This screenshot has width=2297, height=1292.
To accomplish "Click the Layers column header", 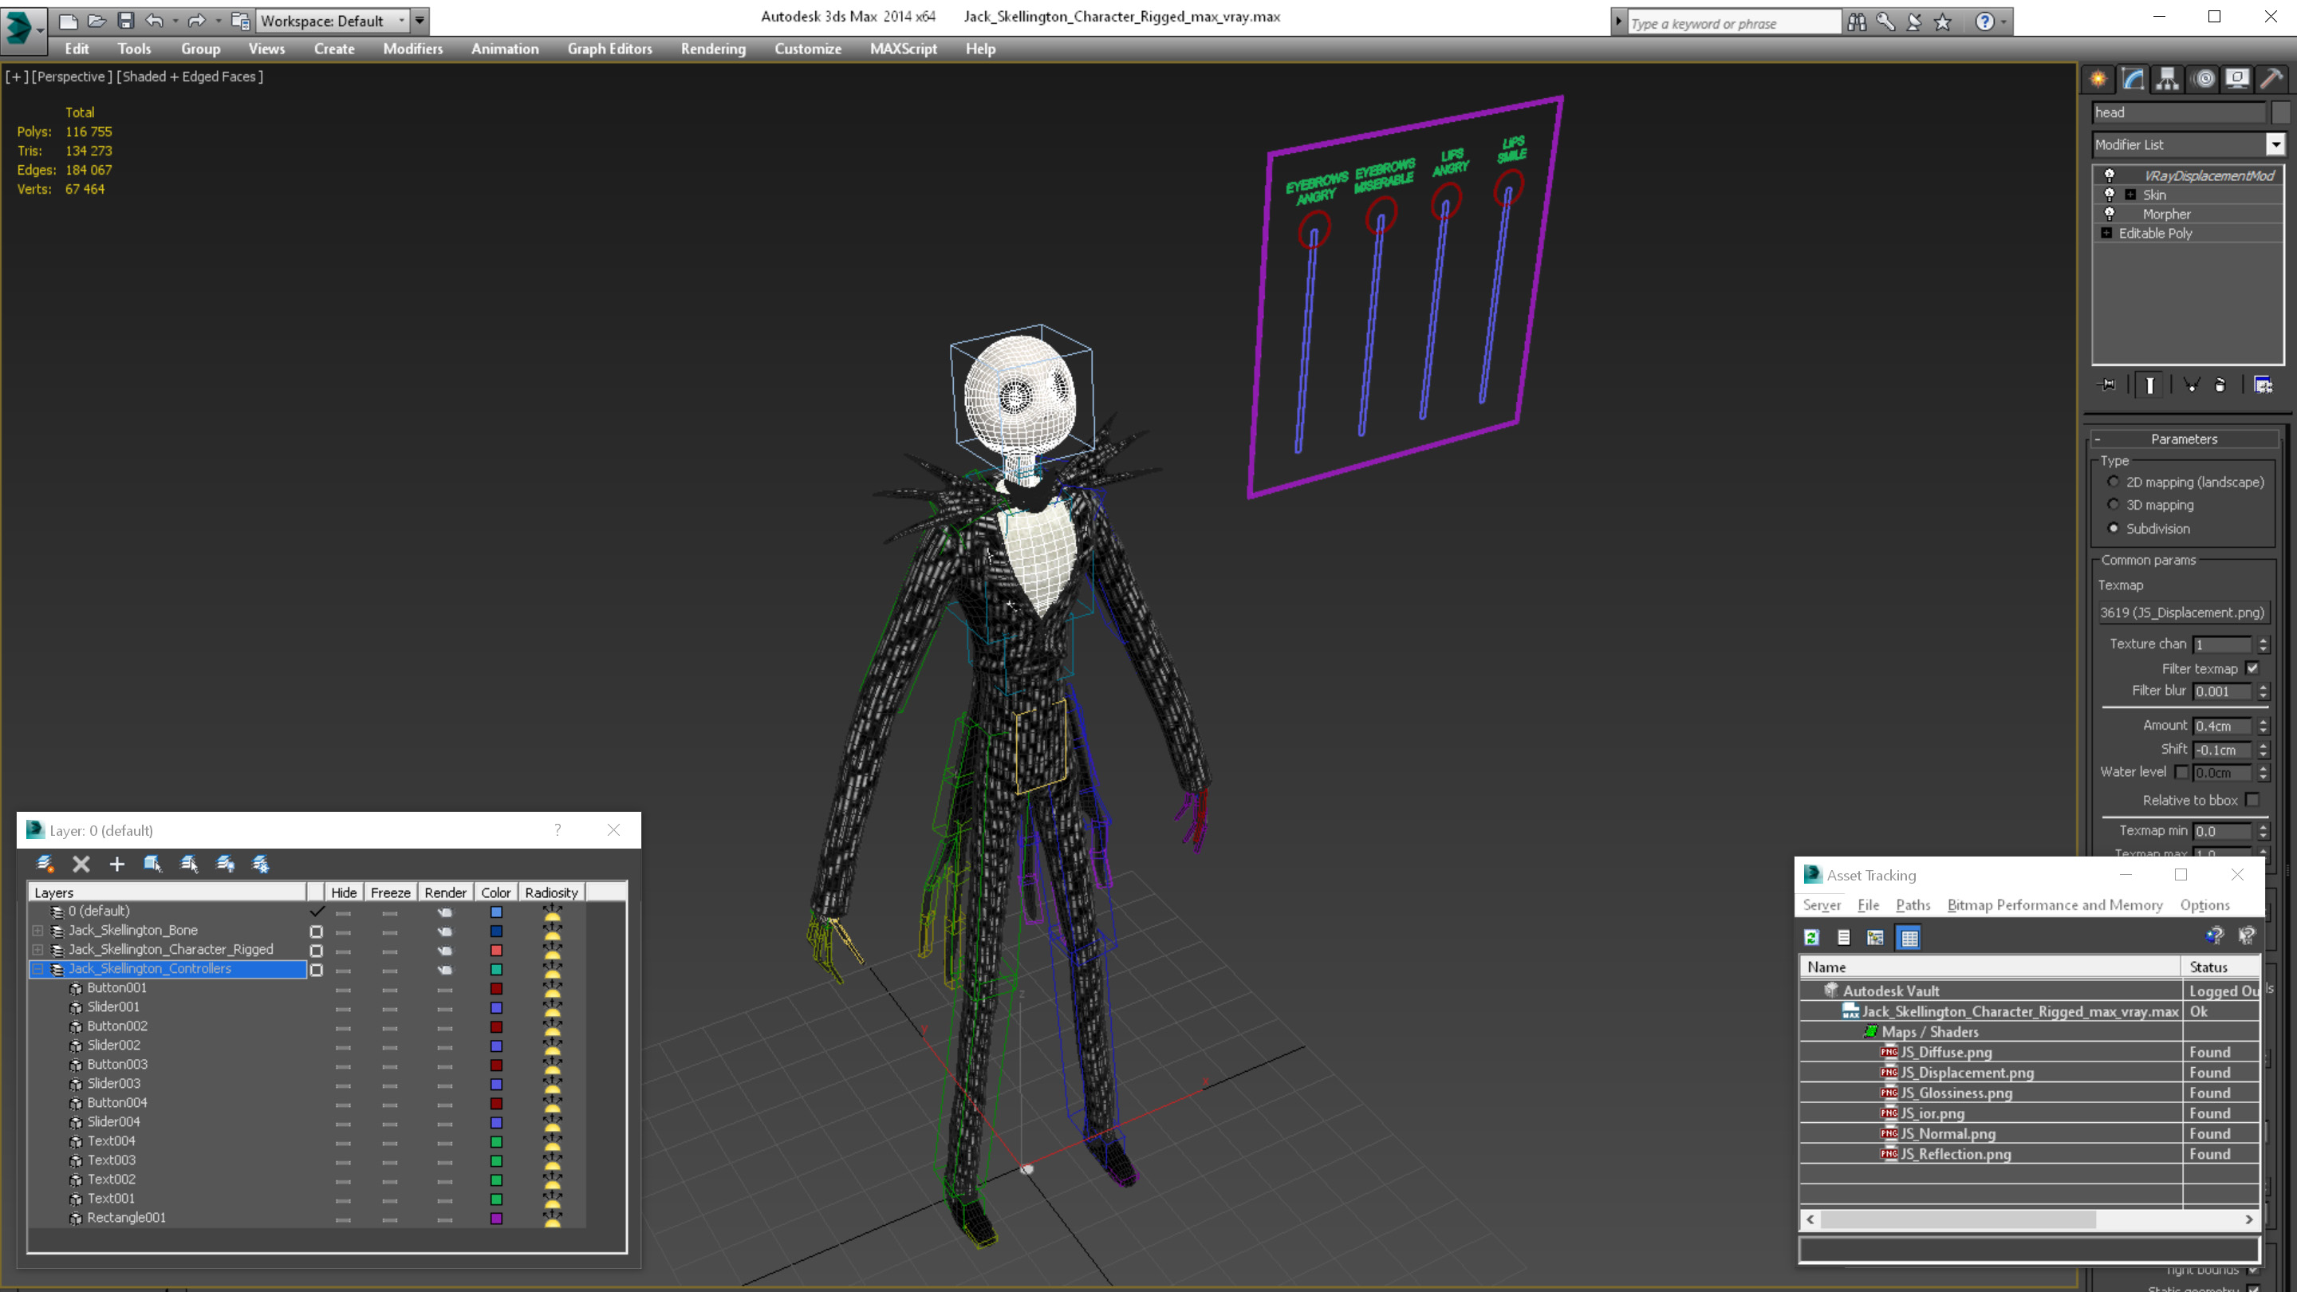I will (167, 892).
